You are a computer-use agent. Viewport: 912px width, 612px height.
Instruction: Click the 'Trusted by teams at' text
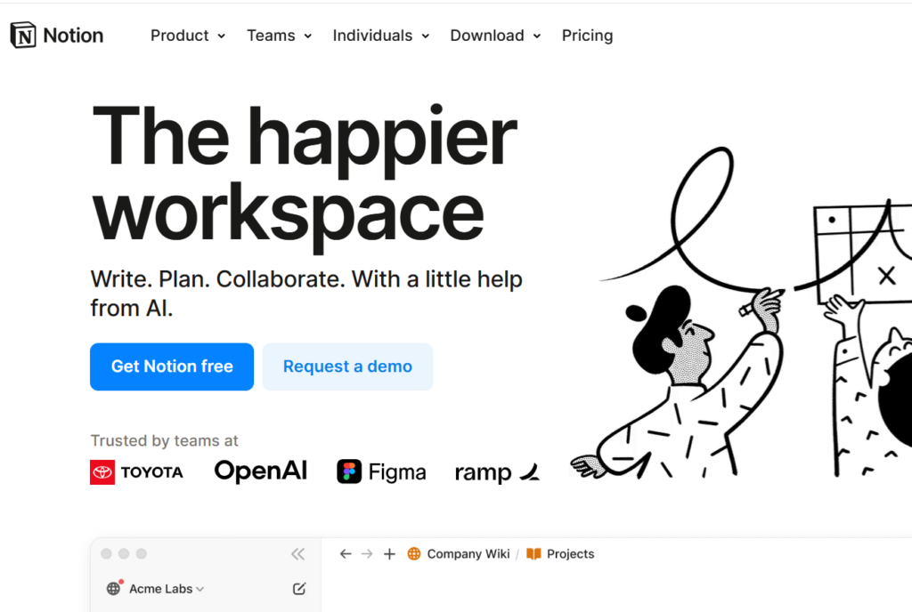click(x=165, y=440)
